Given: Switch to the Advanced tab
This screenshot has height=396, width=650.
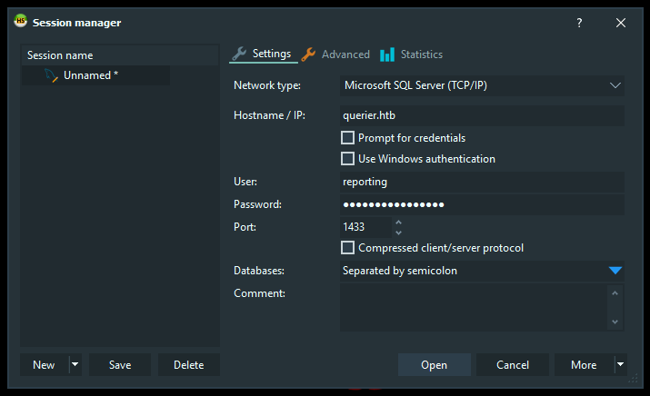Looking at the screenshot, I should (x=345, y=54).
